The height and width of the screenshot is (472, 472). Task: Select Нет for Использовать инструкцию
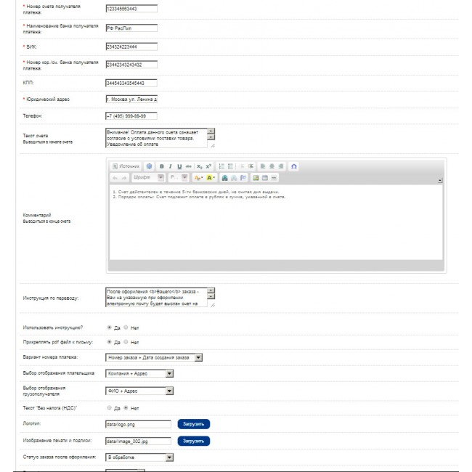pyautogui.click(x=126, y=327)
